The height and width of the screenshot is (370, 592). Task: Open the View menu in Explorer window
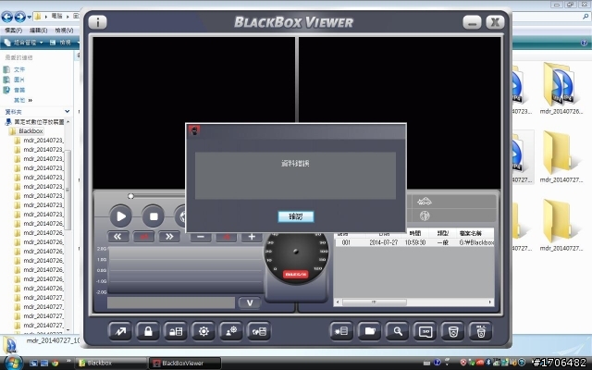click(x=64, y=31)
